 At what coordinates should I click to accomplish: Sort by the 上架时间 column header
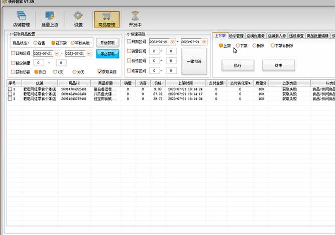point(185,83)
